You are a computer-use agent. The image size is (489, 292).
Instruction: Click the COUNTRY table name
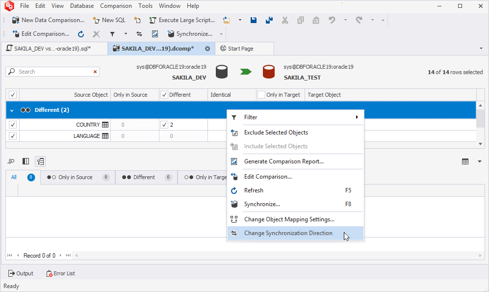click(x=88, y=125)
